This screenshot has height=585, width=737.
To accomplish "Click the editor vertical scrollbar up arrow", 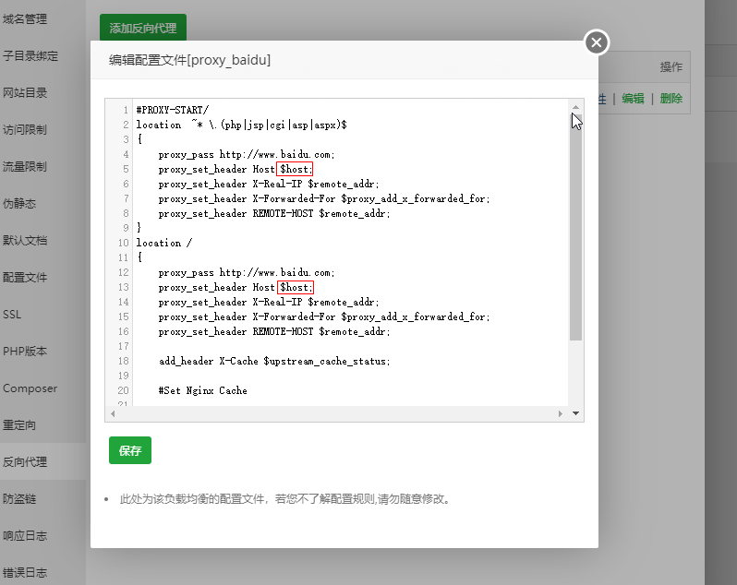I will tap(575, 107).
